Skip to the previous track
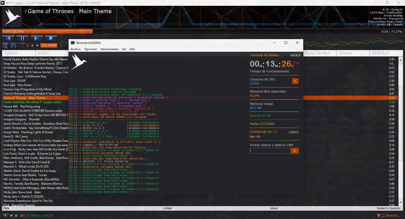This screenshot has height=219, width=405. coord(8,38)
